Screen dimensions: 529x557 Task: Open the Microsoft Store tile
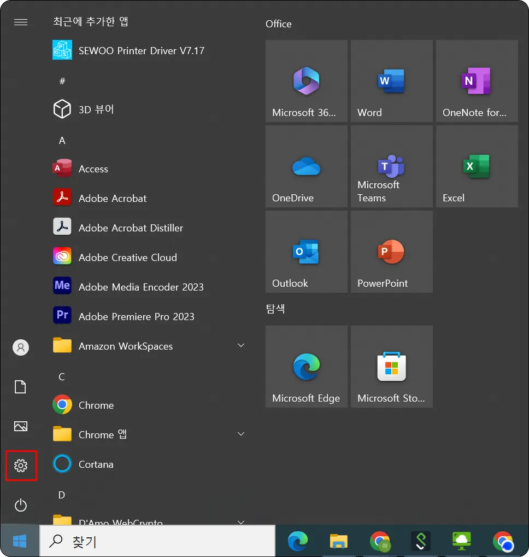click(392, 367)
